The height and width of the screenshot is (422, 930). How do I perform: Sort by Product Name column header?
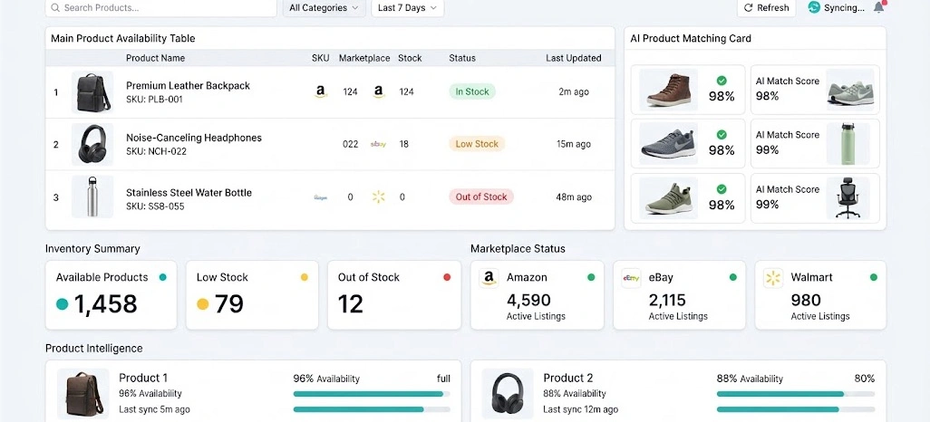click(155, 58)
